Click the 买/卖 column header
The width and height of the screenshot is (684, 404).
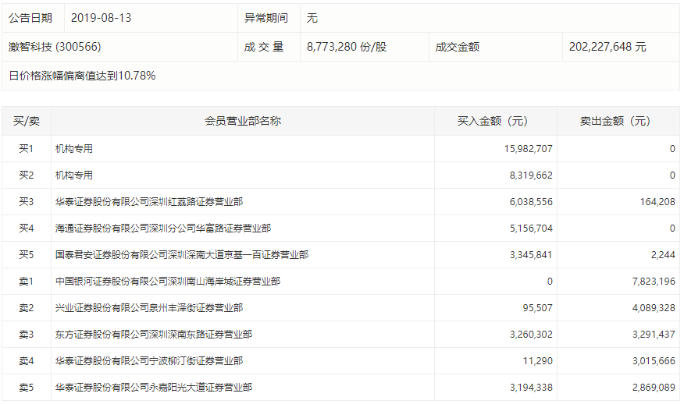tap(27, 121)
